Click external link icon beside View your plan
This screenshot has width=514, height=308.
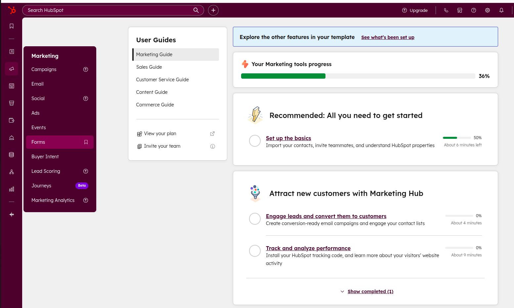tap(212, 134)
